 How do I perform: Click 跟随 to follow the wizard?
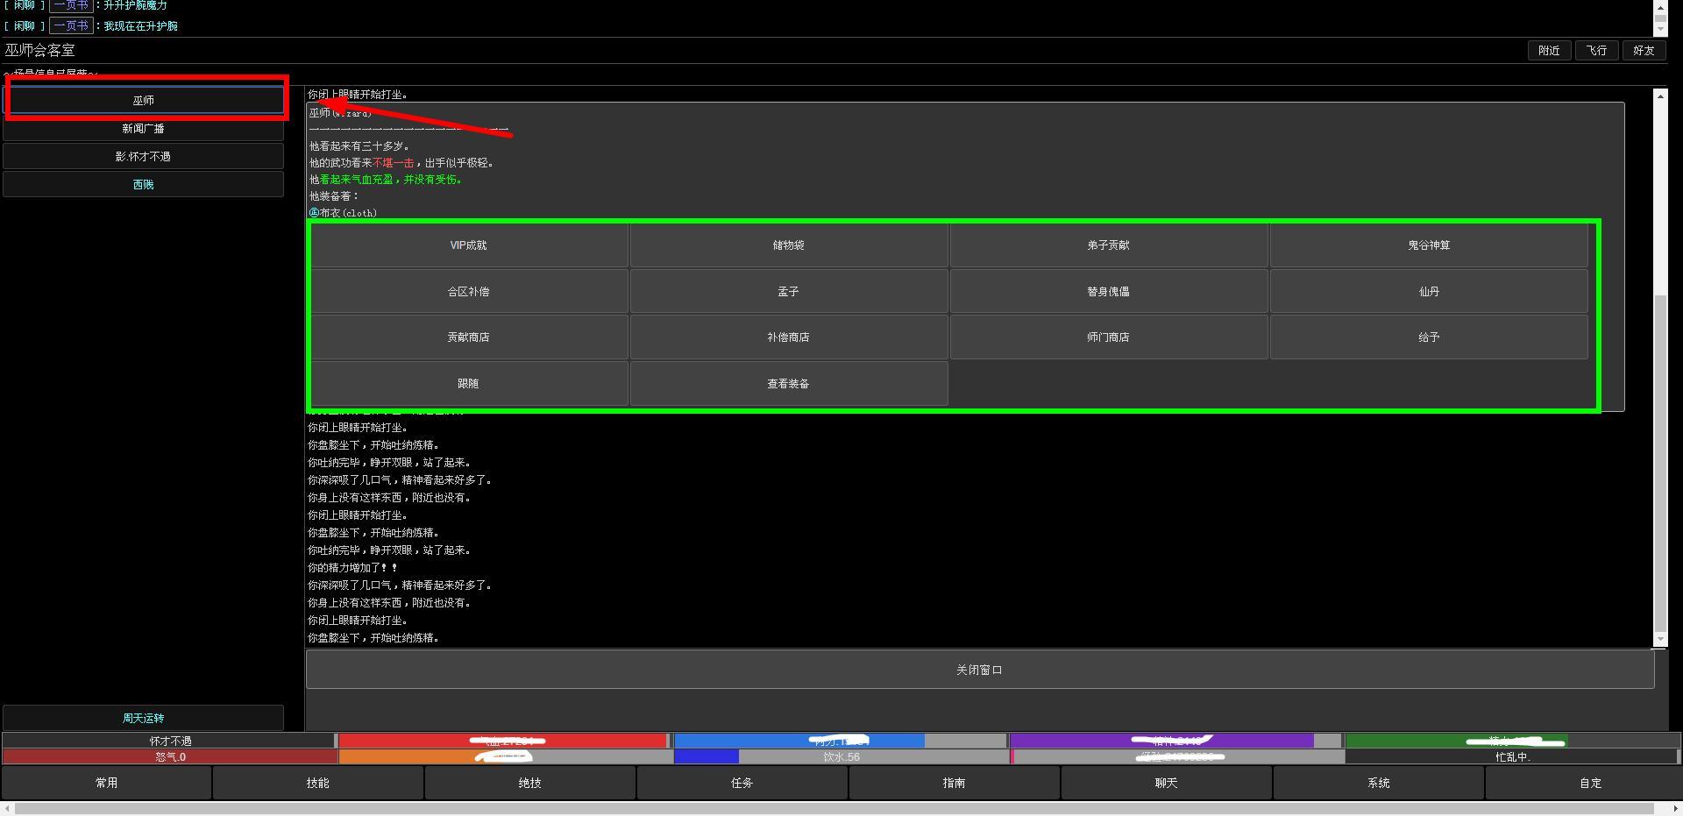[x=469, y=384]
